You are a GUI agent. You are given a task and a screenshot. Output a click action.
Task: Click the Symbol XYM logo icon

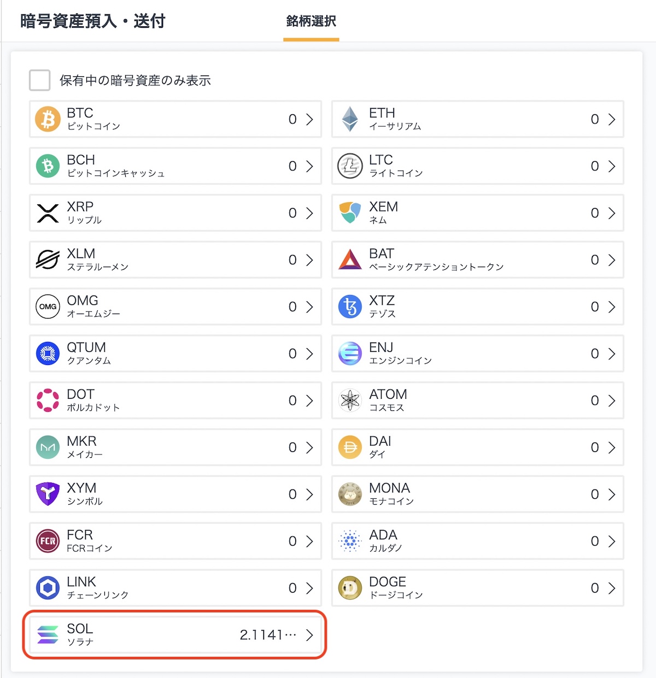[x=48, y=494]
